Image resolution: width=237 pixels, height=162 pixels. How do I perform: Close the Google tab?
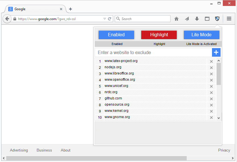(x=61, y=9)
